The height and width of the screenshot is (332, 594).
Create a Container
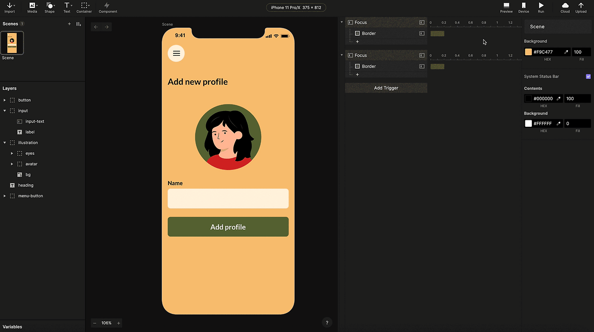[84, 7]
